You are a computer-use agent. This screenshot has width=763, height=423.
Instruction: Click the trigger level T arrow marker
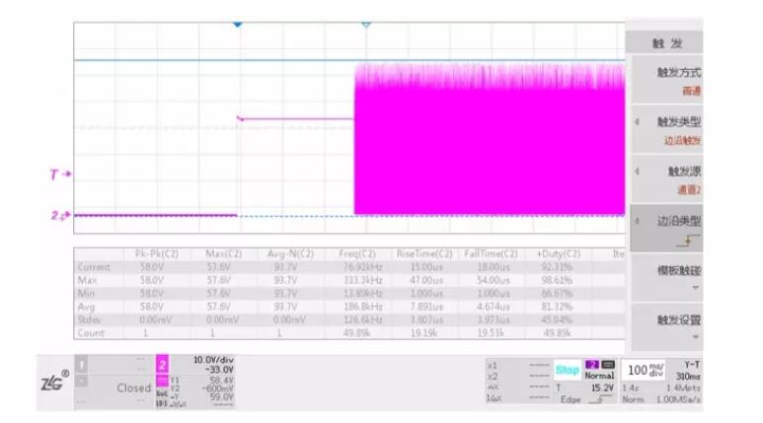click(x=60, y=175)
